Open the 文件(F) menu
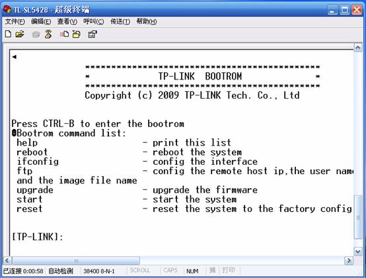This screenshot has width=366, height=278. point(15,22)
